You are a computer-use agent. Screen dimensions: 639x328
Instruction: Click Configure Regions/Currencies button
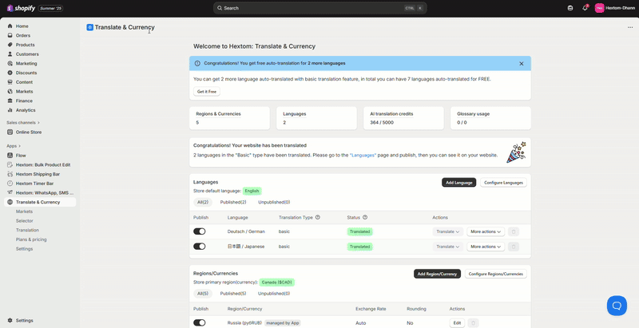coord(495,274)
